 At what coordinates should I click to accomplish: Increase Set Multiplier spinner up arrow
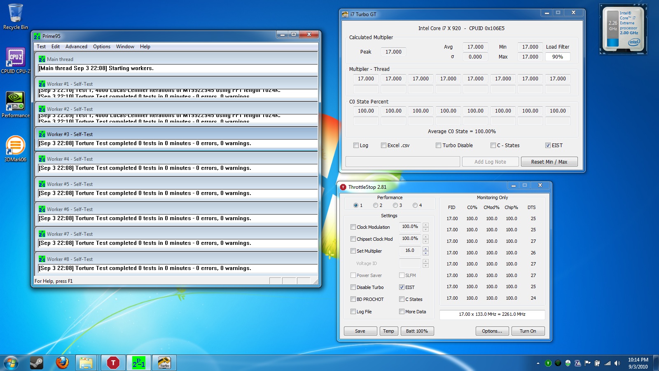tap(425, 249)
